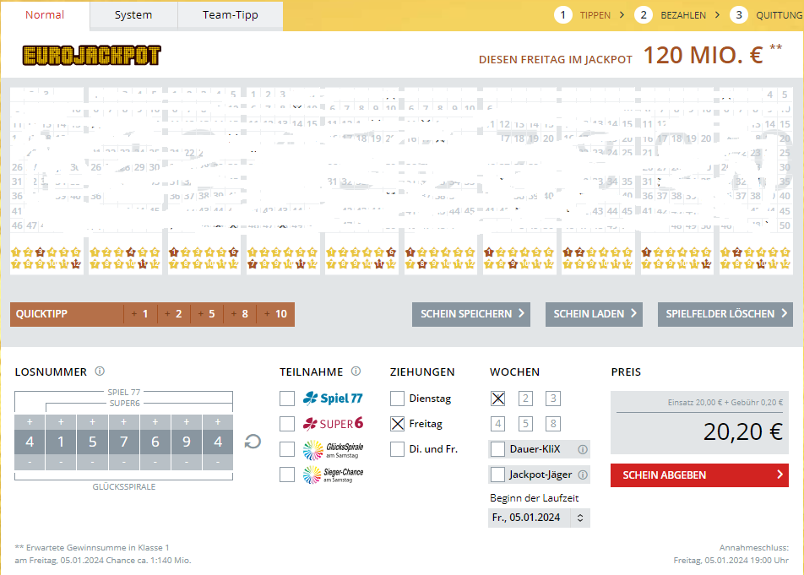This screenshot has height=575, width=804.
Task: Select the Team-Tipp tab
Action: click(x=231, y=15)
